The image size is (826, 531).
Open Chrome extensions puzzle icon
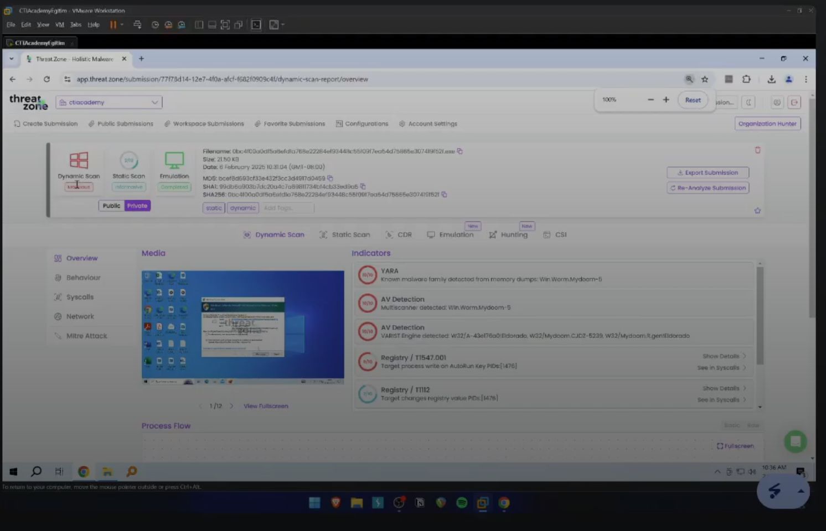746,79
